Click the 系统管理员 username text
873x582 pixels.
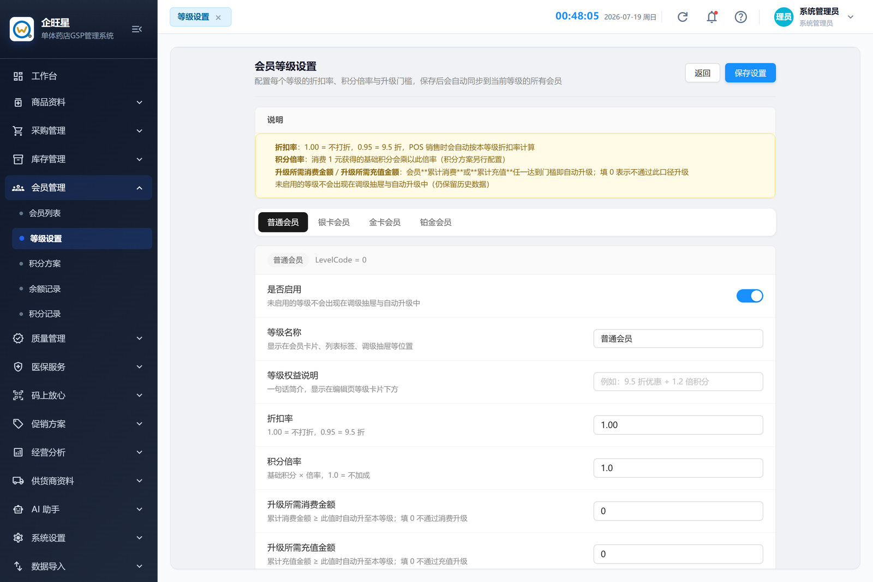819,11
